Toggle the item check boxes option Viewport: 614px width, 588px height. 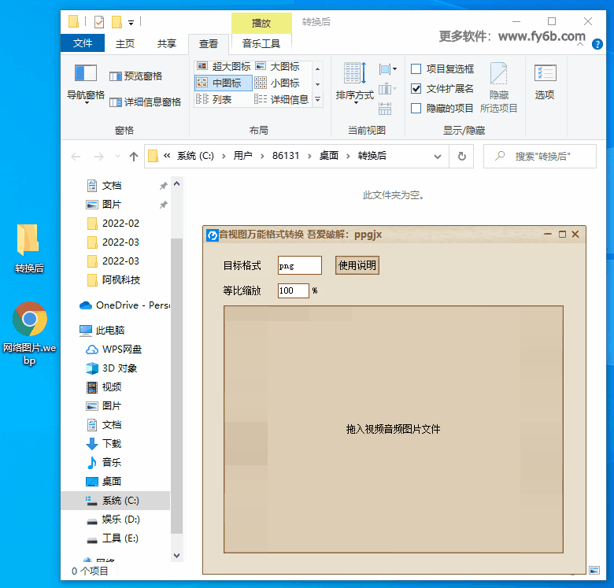416,68
